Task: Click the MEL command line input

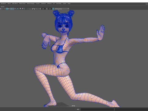Action: point(97,109)
